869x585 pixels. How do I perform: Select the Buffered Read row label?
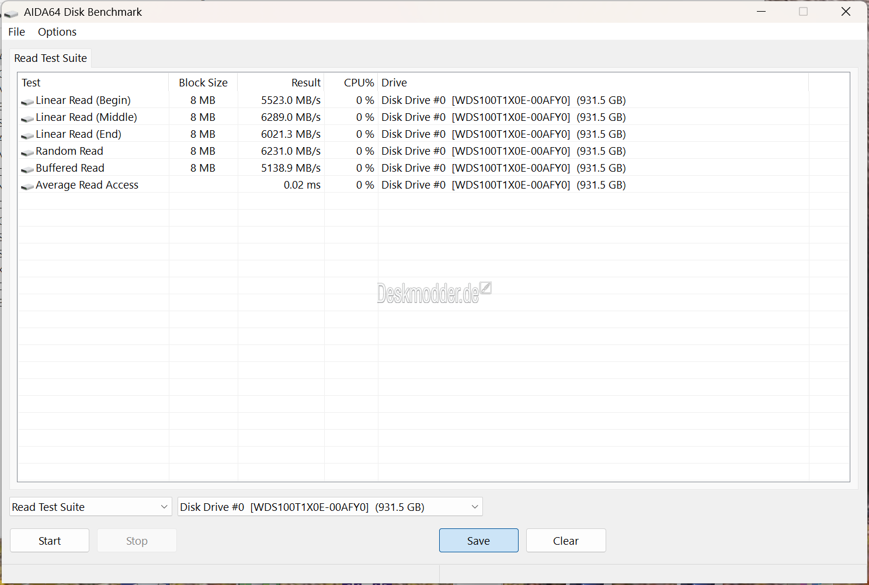point(70,168)
